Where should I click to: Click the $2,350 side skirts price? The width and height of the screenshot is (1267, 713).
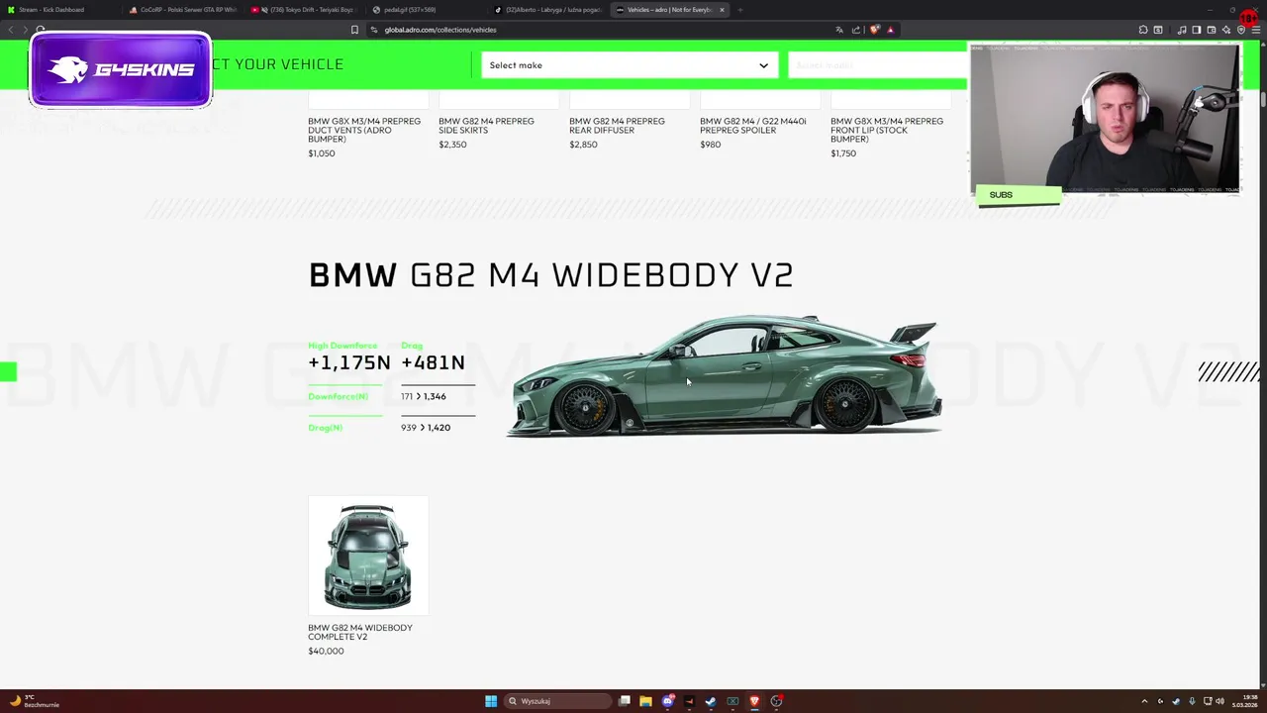[452, 145]
